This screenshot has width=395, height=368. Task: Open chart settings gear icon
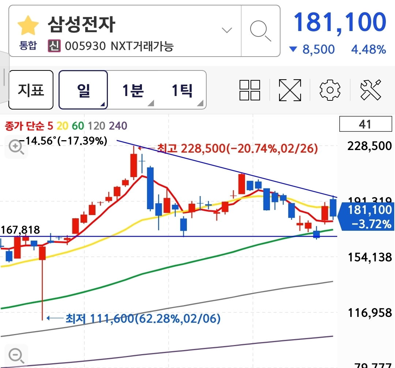pyautogui.click(x=330, y=90)
